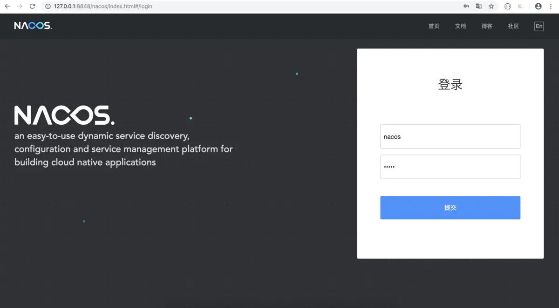Click the password field

[x=450, y=167]
